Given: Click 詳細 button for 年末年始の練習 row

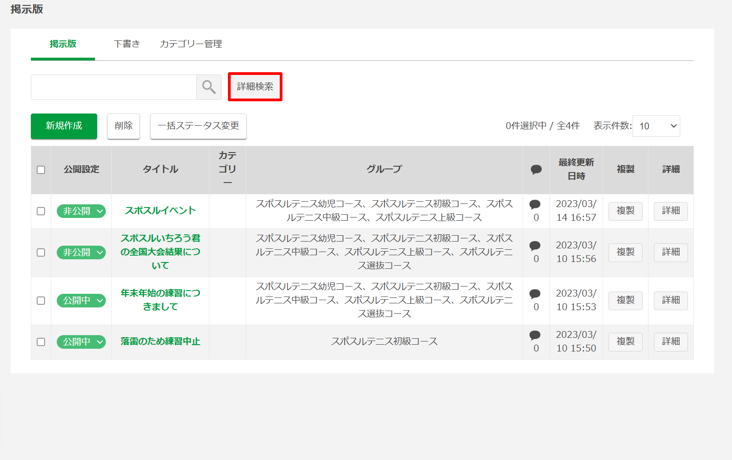Looking at the screenshot, I should (671, 300).
